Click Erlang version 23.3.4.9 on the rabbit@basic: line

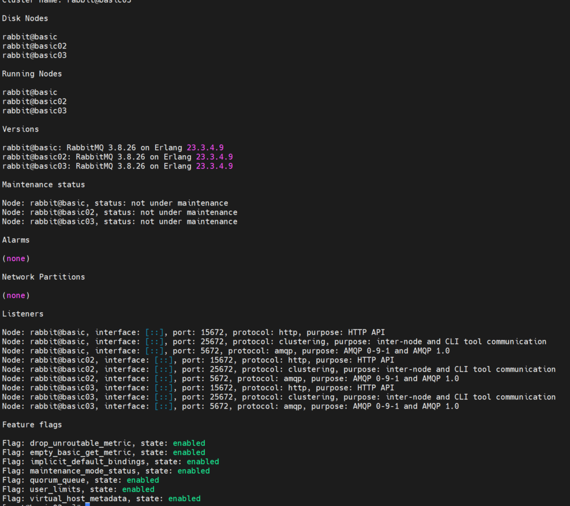(x=205, y=148)
